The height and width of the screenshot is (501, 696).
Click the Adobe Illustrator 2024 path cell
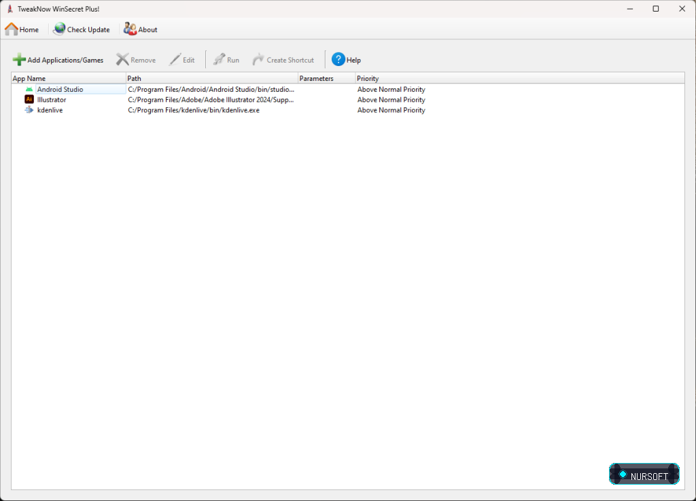(211, 100)
